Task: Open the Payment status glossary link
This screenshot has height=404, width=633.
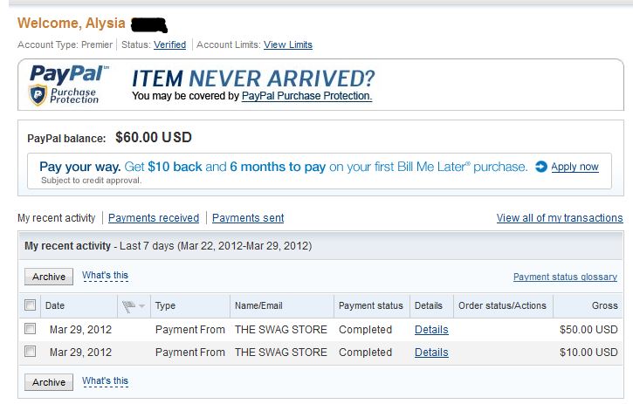Action: [565, 277]
